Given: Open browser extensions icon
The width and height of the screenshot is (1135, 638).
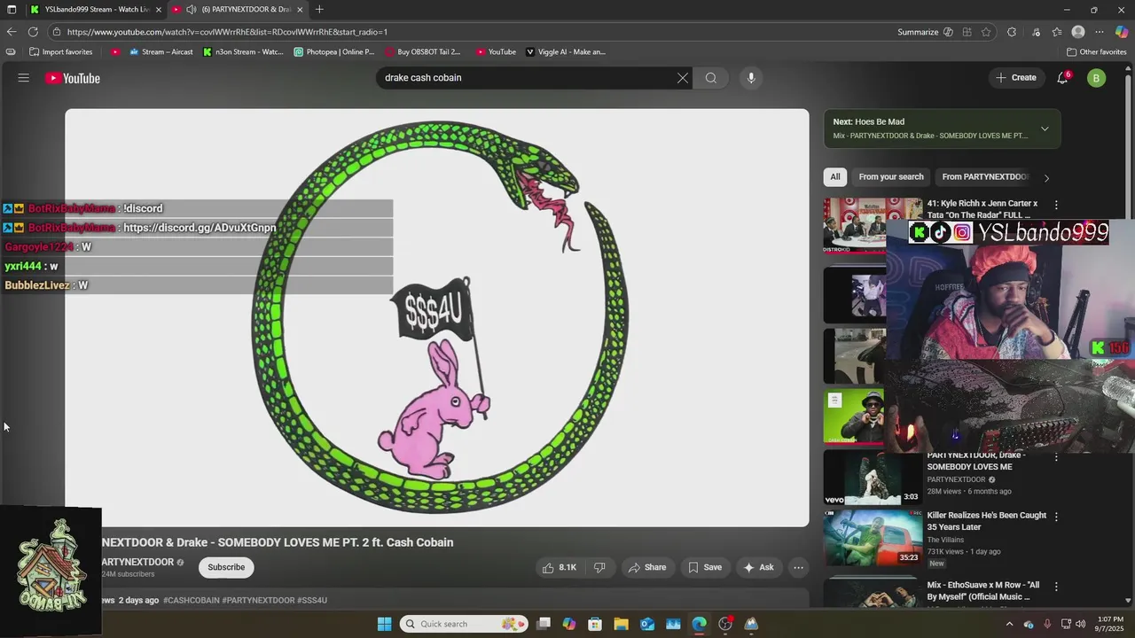Looking at the screenshot, I should point(1012,32).
